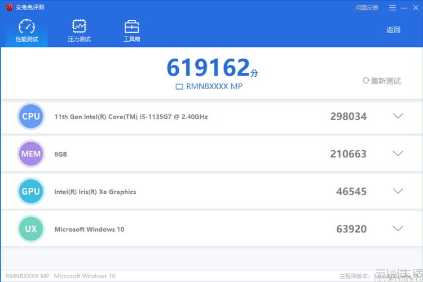Screen dimensions: 423x282
Task: Switch to the 压力测试 stress test tab
Action: coord(79,30)
